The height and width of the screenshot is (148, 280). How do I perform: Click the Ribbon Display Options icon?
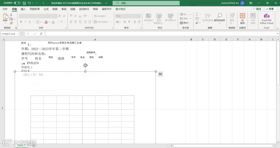pos(251,3)
